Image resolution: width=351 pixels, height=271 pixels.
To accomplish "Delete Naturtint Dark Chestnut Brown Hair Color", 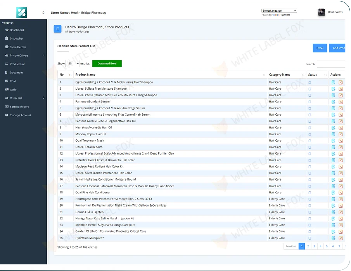I will pos(341,160).
